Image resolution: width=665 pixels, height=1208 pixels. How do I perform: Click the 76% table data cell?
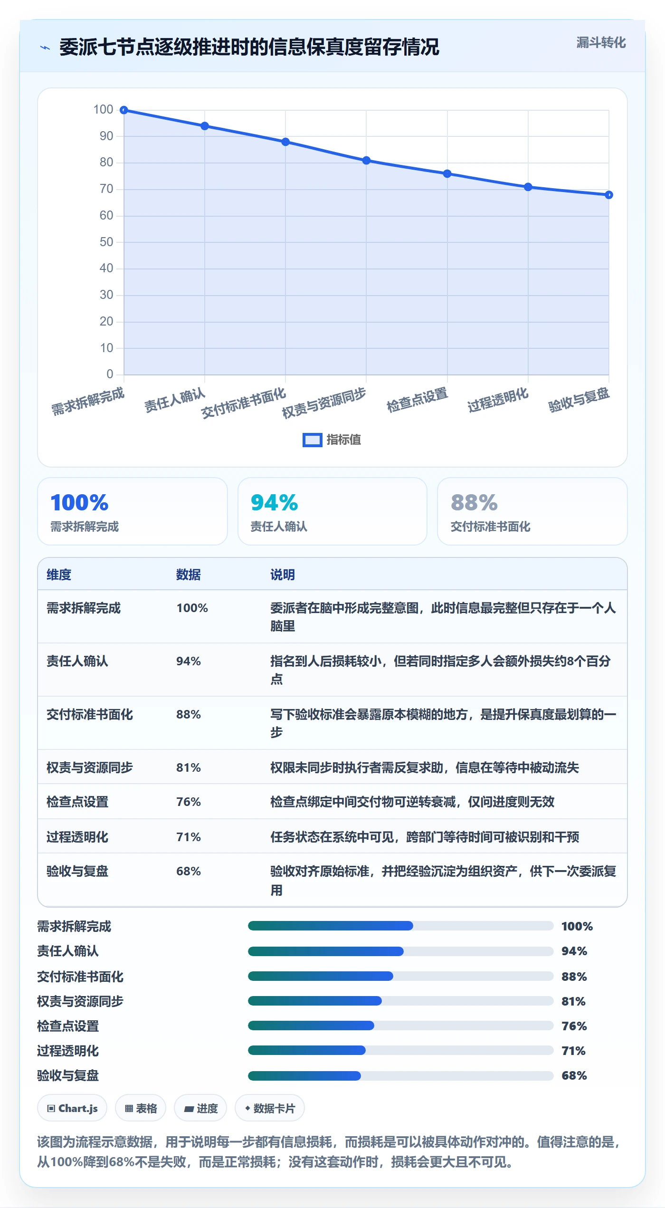[x=189, y=802]
